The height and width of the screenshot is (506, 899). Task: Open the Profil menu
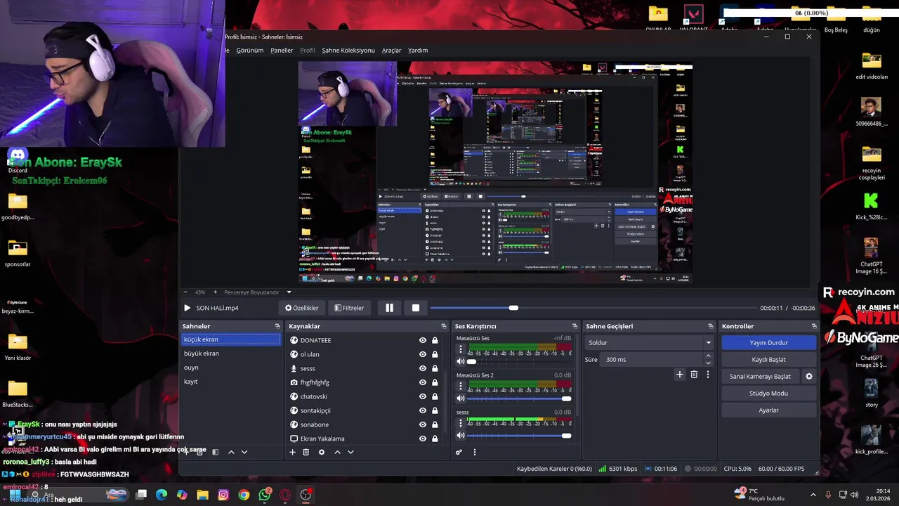click(x=308, y=51)
